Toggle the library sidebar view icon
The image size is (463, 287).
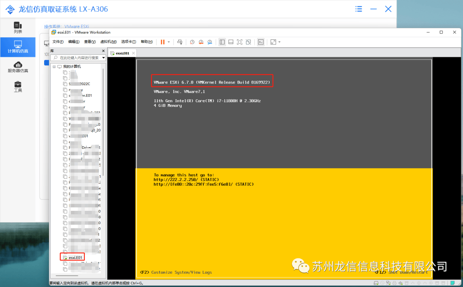222,42
